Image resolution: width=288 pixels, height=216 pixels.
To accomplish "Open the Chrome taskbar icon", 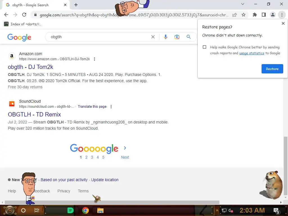I will point(85,210).
